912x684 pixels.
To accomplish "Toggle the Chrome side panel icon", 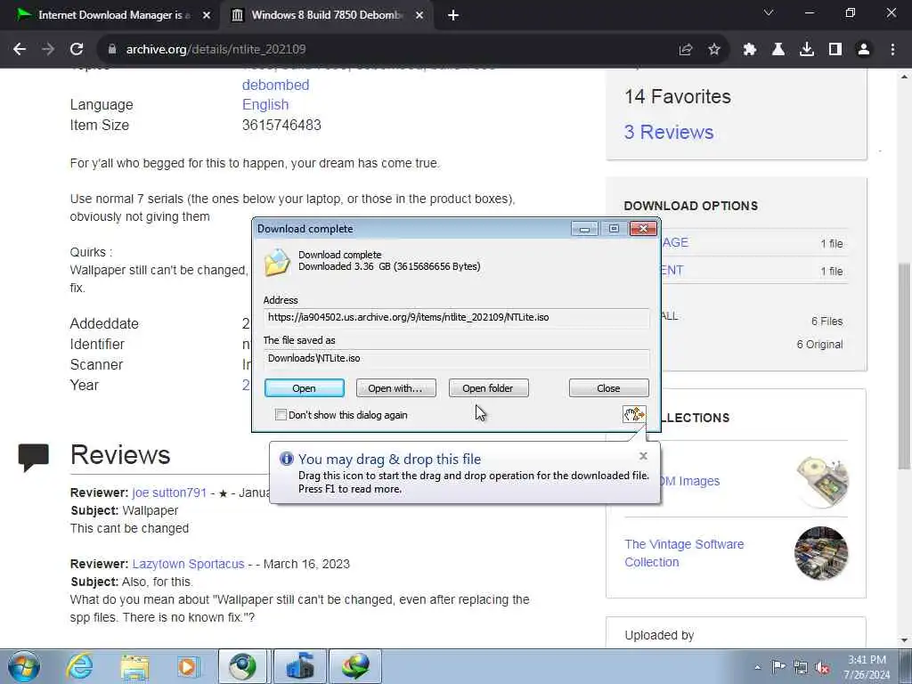I will (835, 50).
